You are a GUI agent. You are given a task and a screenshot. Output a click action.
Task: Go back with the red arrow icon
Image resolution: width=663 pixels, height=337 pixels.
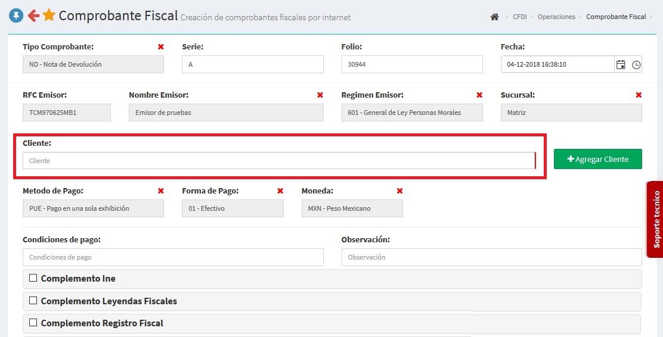(33, 15)
